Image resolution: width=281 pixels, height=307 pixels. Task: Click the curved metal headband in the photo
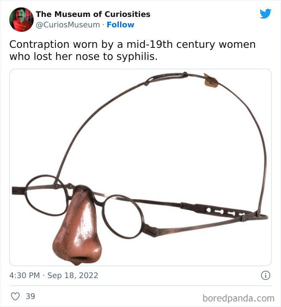[257, 133]
